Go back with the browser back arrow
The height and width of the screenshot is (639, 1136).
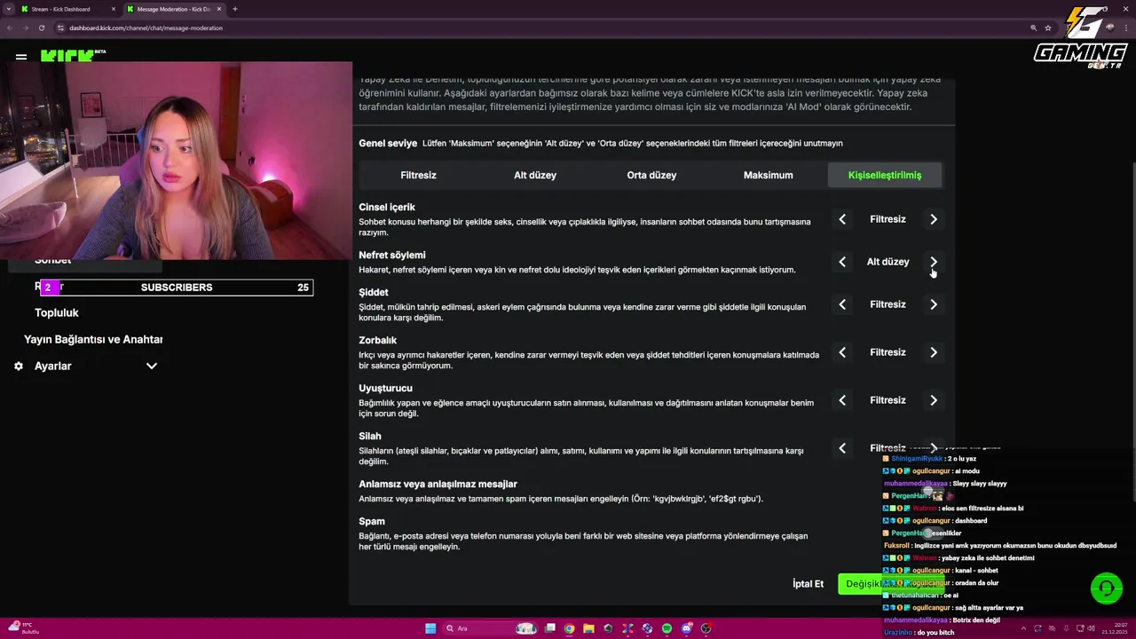[10, 28]
